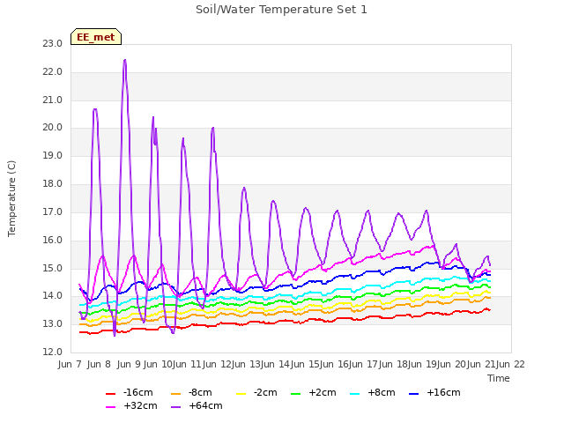Select the green +2cm legend swatch
Screen dimensions: 564x423
(x=296, y=394)
